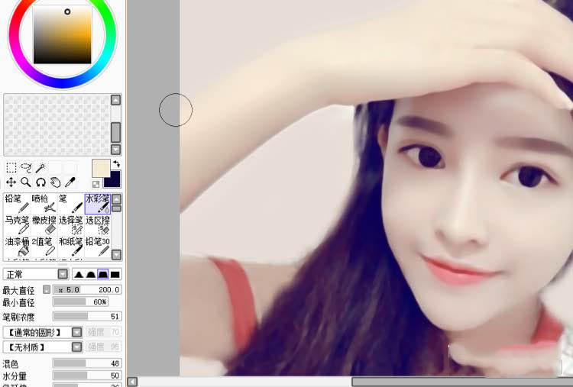Adjust the 混色 blending slider
The image size is (573, 387).
tap(87, 363)
